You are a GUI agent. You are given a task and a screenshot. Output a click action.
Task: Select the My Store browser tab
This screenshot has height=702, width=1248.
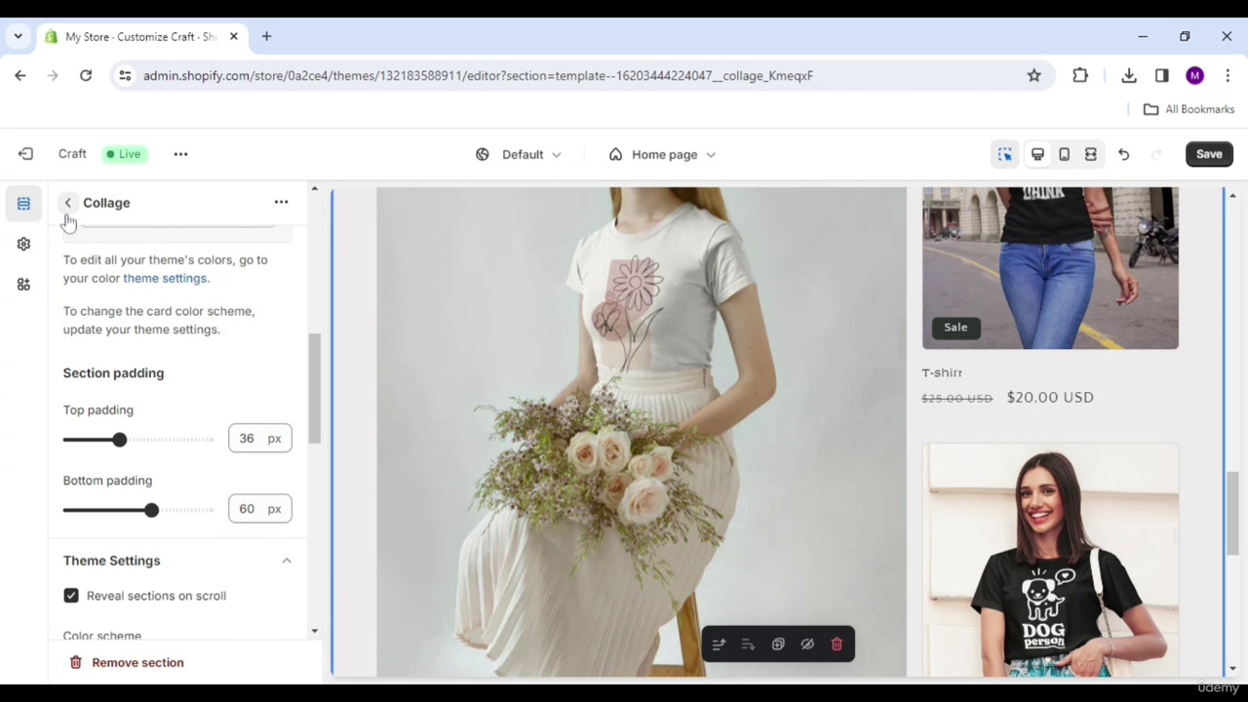click(141, 37)
